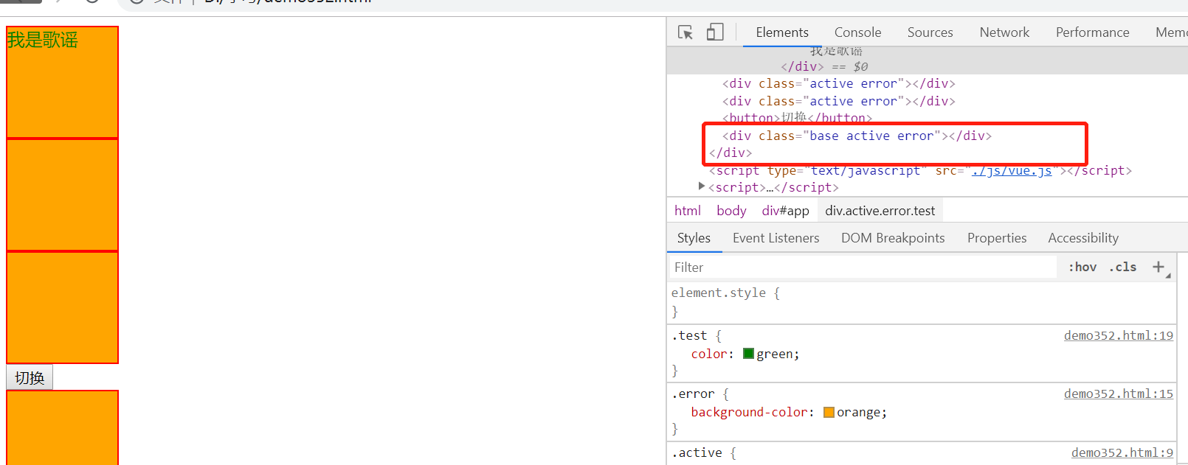Select body in the breadcrumb bar

click(731, 211)
